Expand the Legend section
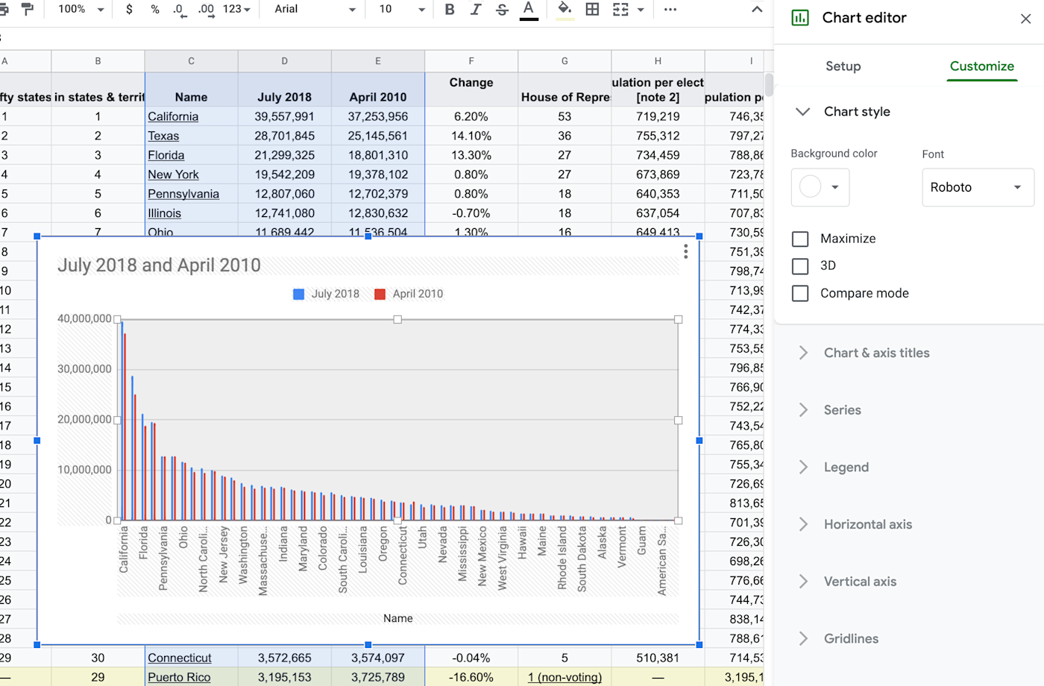1044x686 pixels. pyautogui.click(x=846, y=468)
